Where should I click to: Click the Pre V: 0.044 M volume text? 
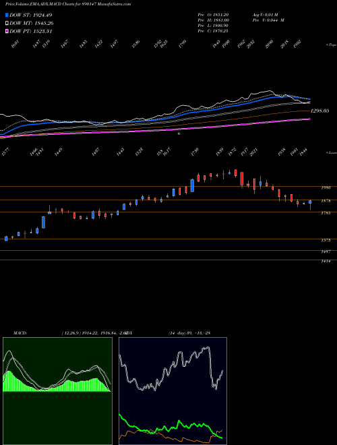268,20
